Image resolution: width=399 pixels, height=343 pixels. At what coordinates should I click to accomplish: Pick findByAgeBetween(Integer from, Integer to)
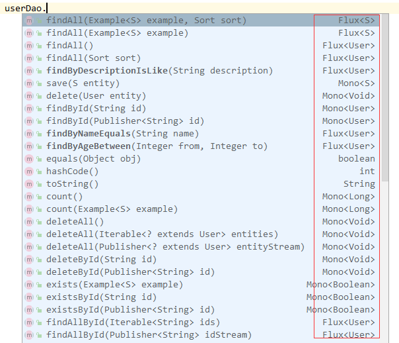click(157, 146)
